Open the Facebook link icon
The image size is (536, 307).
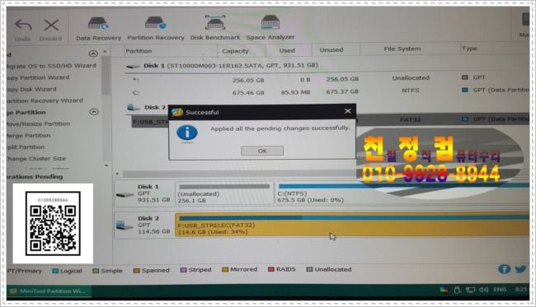[x=504, y=269]
